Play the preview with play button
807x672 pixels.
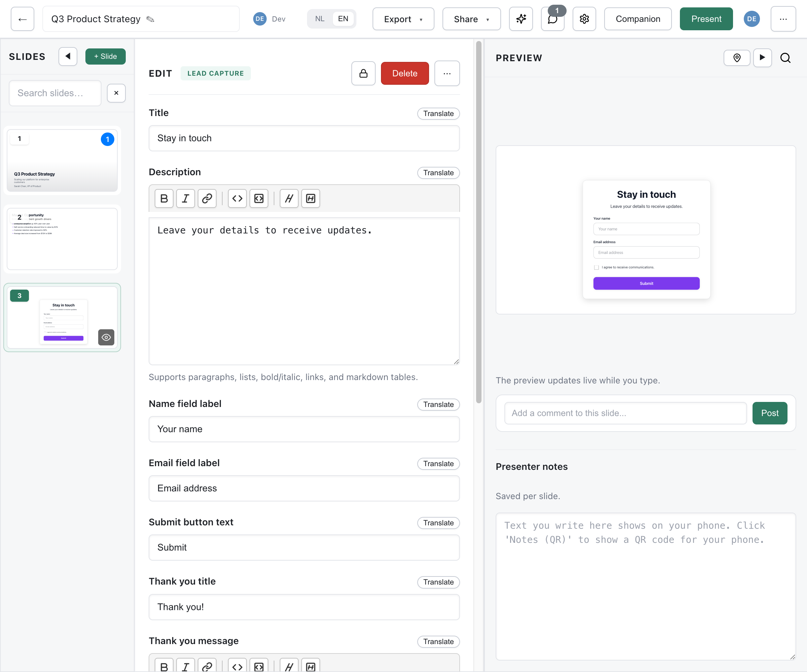[x=762, y=58]
